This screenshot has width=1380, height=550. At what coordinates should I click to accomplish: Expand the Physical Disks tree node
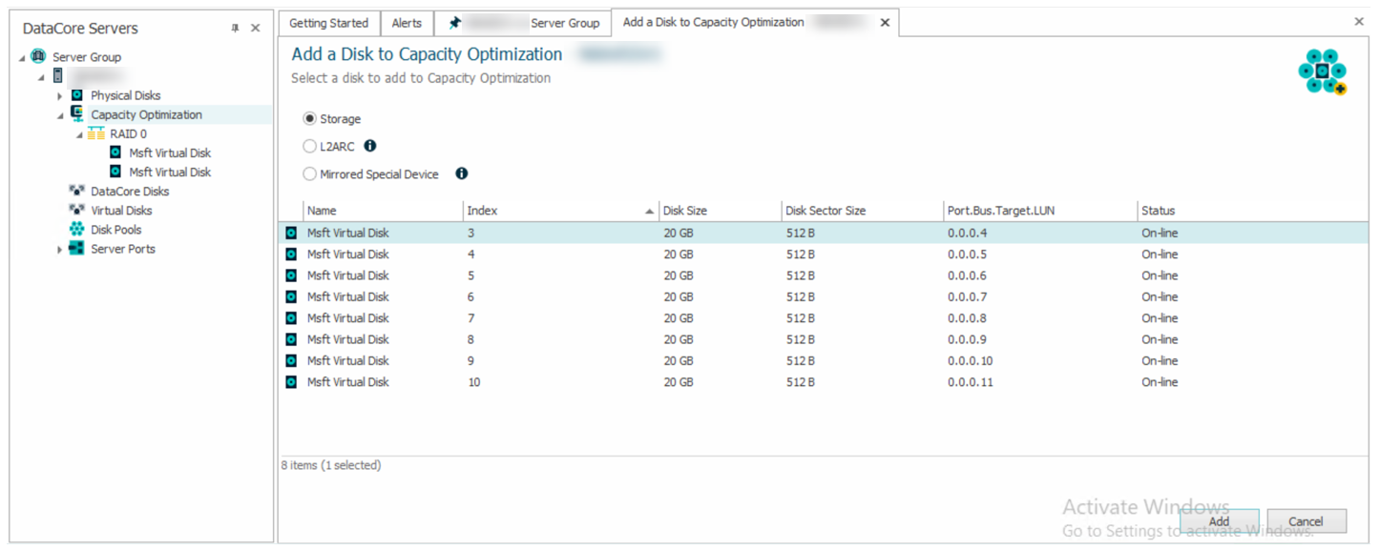click(59, 96)
